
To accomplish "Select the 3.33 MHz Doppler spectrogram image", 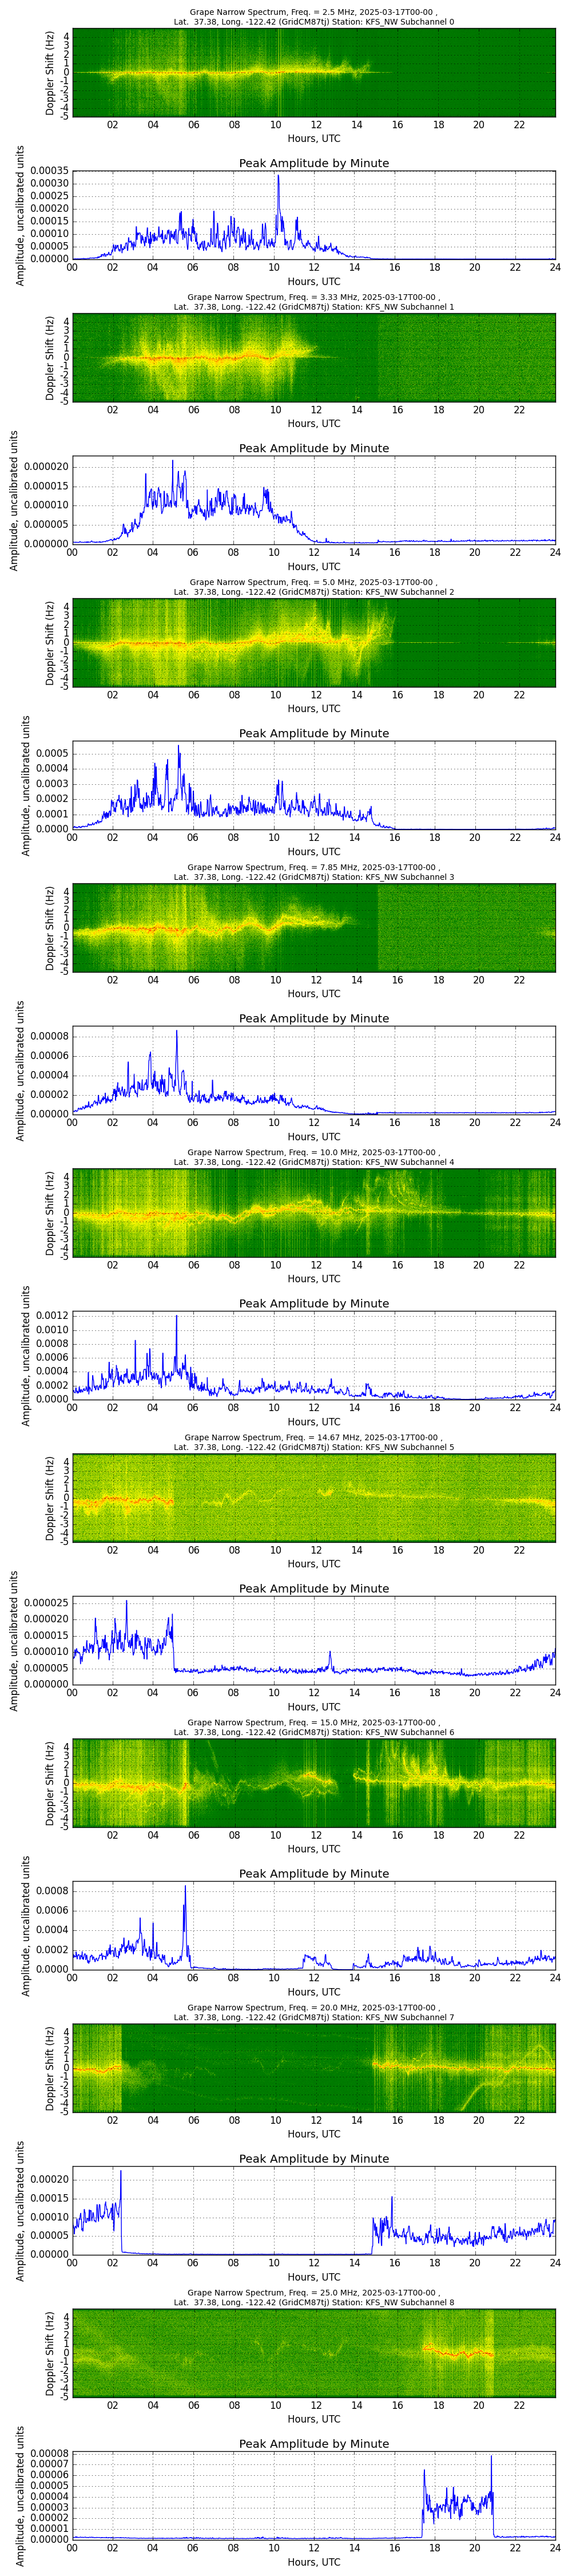I will [x=314, y=357].
